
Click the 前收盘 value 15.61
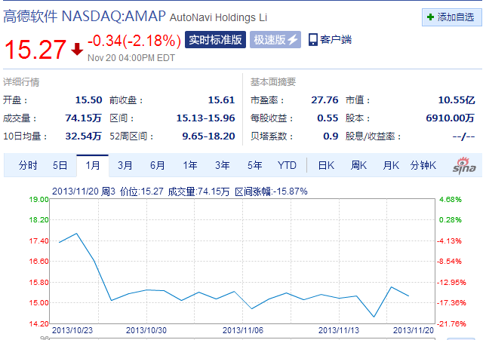click(221, 100)
